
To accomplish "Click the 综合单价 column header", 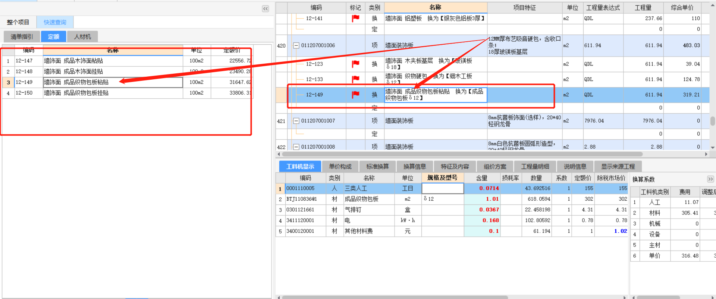I will pos(682,7).
